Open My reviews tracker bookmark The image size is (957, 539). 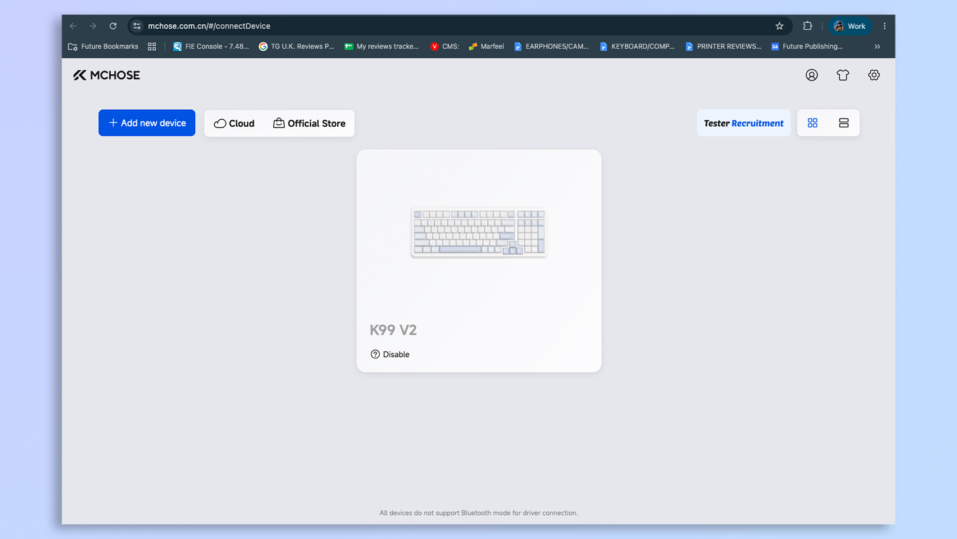click(382, 46)
